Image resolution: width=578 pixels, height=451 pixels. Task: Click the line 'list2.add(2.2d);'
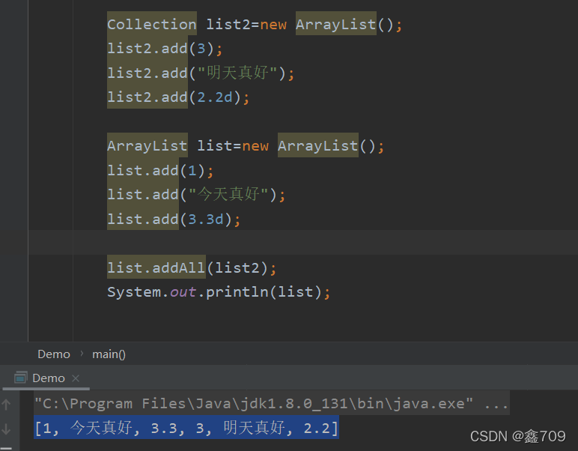tap(178, 97)
